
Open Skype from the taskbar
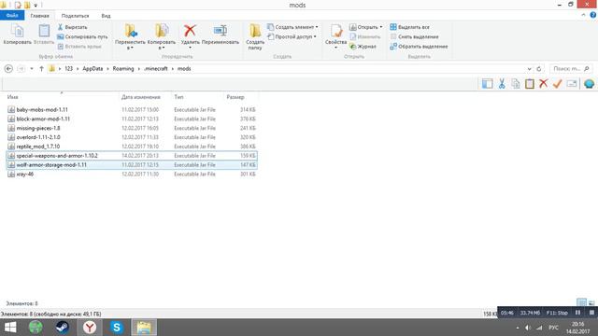point(116,328)
